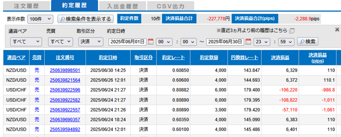
Task: Open the start date calendar picker icon
Action: (x=151, y=42)
